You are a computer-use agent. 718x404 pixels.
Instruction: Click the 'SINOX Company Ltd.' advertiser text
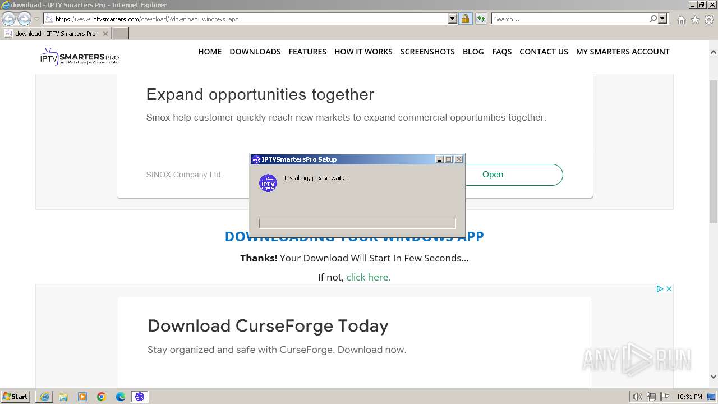(x=184, y=175)
